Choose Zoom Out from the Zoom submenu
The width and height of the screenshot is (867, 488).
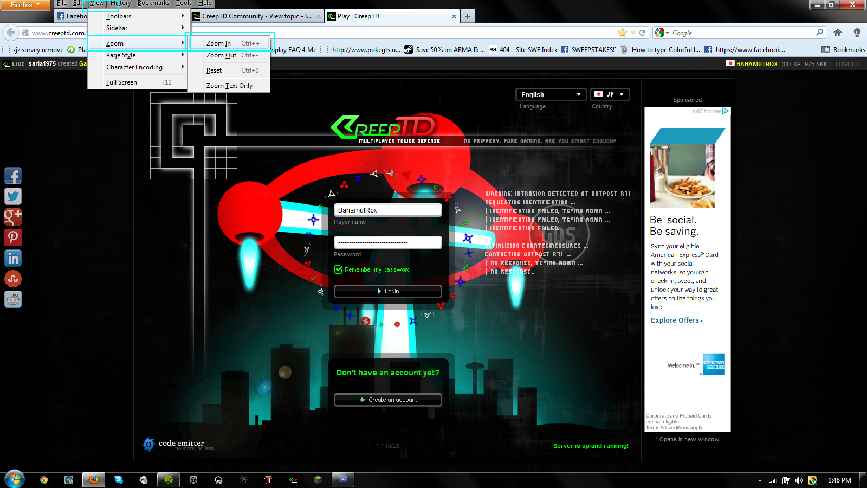229,55
